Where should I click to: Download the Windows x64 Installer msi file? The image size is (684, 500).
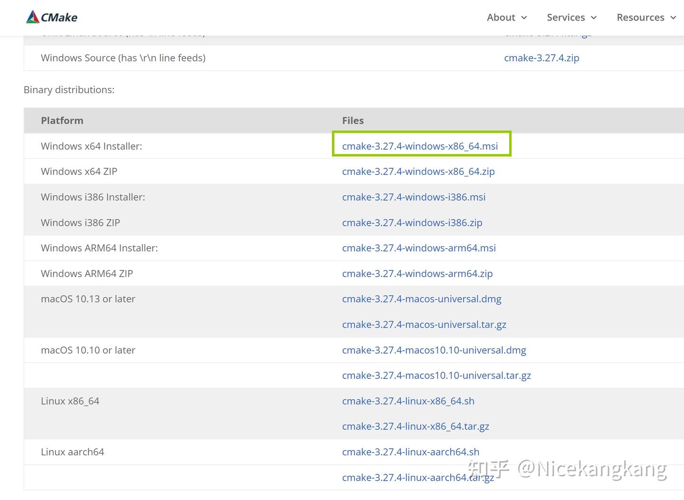(x=420, y=146)
